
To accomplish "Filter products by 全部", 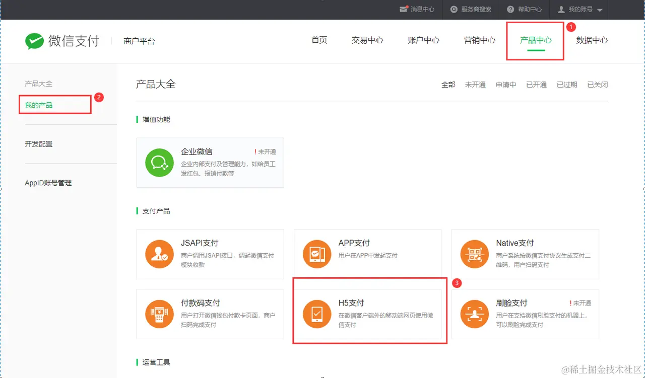I will tap(448, 85).
